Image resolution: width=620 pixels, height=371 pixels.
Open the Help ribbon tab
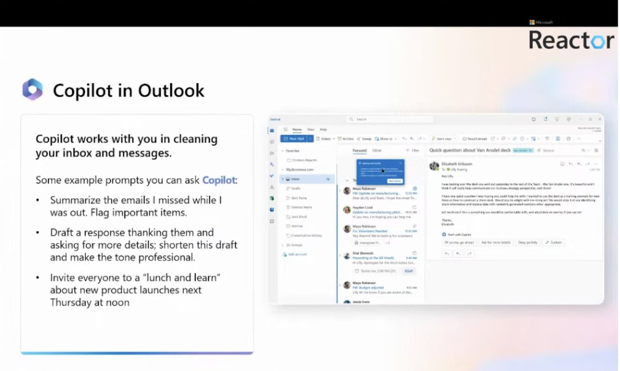[323, 129]
